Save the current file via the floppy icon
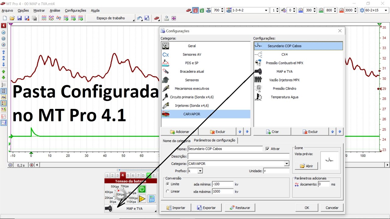 pos(19,18)
